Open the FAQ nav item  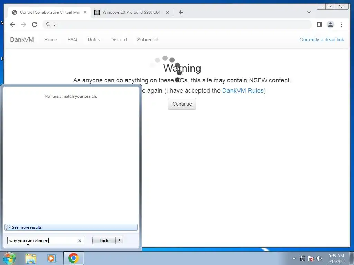coord(72,40)
